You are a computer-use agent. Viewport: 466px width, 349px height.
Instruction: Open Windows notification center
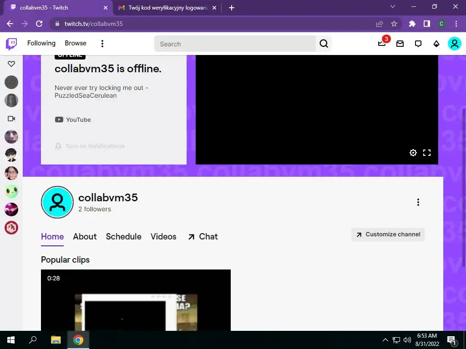tap(452, 340)
